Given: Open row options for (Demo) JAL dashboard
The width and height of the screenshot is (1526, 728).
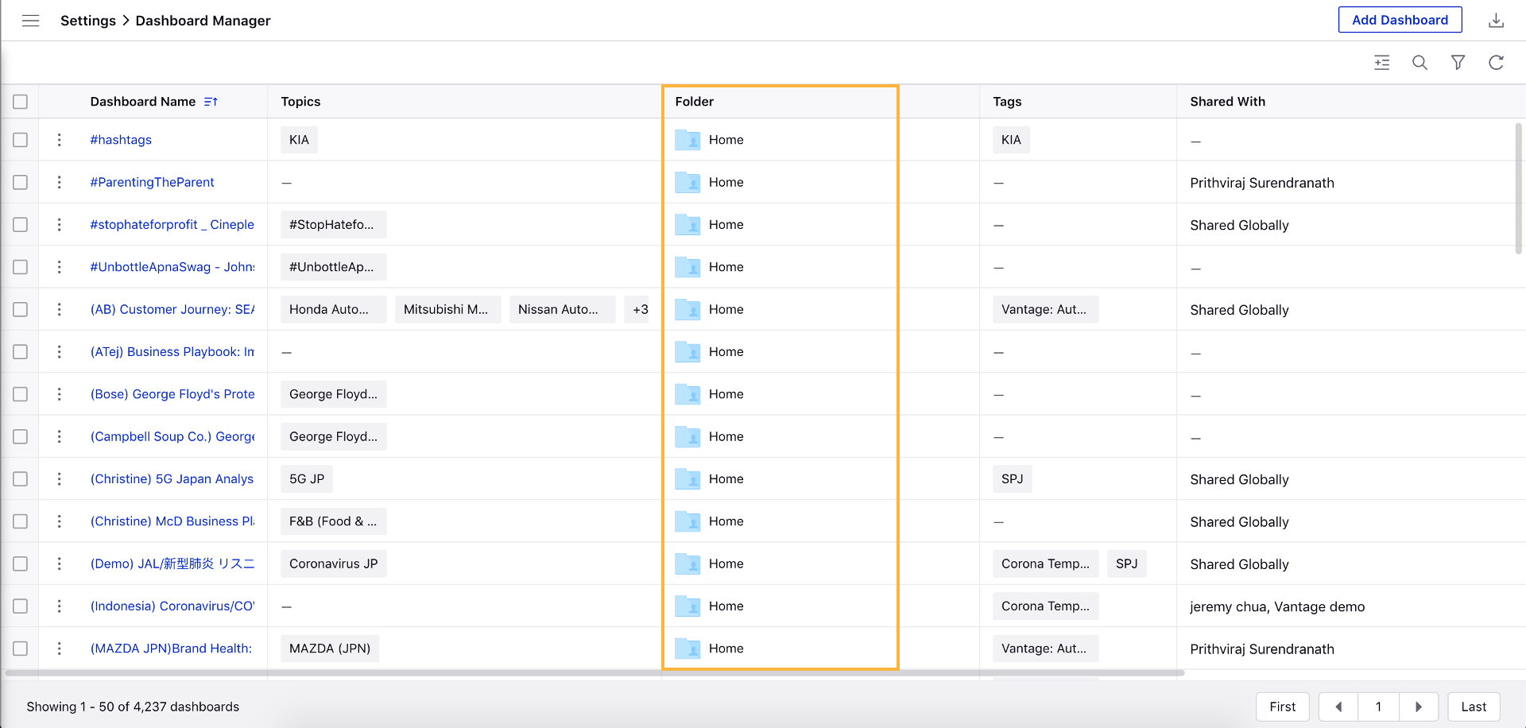Looking at the screenshot, I should pos(59,563).
